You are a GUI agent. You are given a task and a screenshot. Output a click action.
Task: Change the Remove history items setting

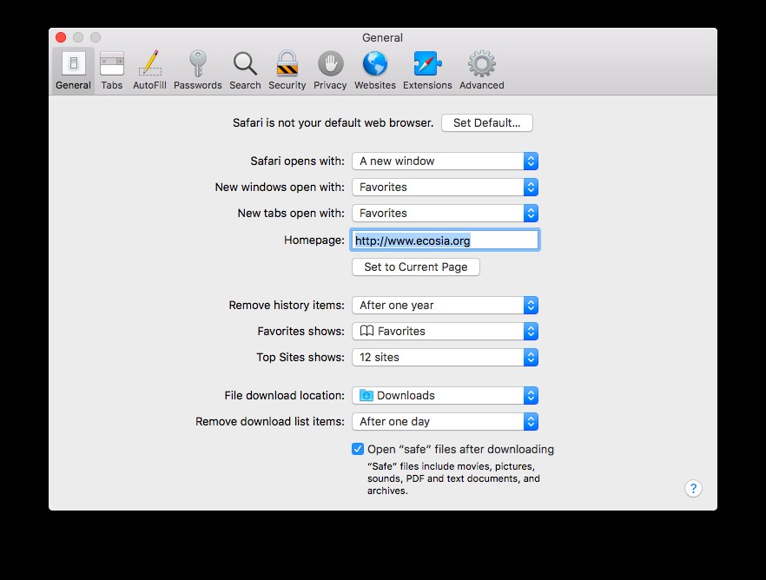[x=445, y=305]
